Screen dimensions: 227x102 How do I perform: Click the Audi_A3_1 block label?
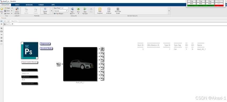[x=80, y=82]
